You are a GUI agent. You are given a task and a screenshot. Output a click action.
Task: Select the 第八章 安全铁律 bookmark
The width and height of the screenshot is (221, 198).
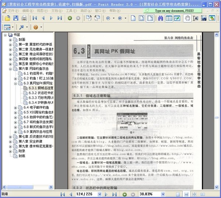coord(31,141)
